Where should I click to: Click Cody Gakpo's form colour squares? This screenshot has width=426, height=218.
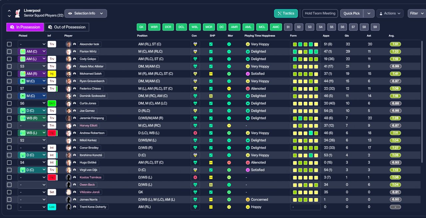305,59
